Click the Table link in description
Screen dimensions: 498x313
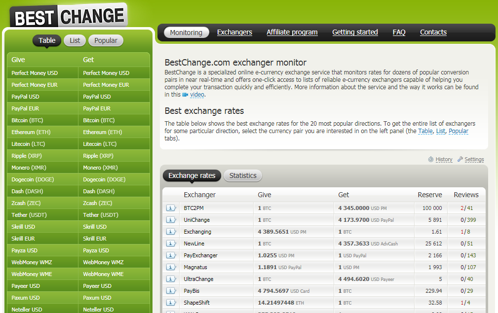click(x=425, y=131)
